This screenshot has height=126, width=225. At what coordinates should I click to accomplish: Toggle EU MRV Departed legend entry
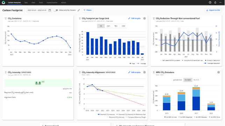[x=185, y=117]
